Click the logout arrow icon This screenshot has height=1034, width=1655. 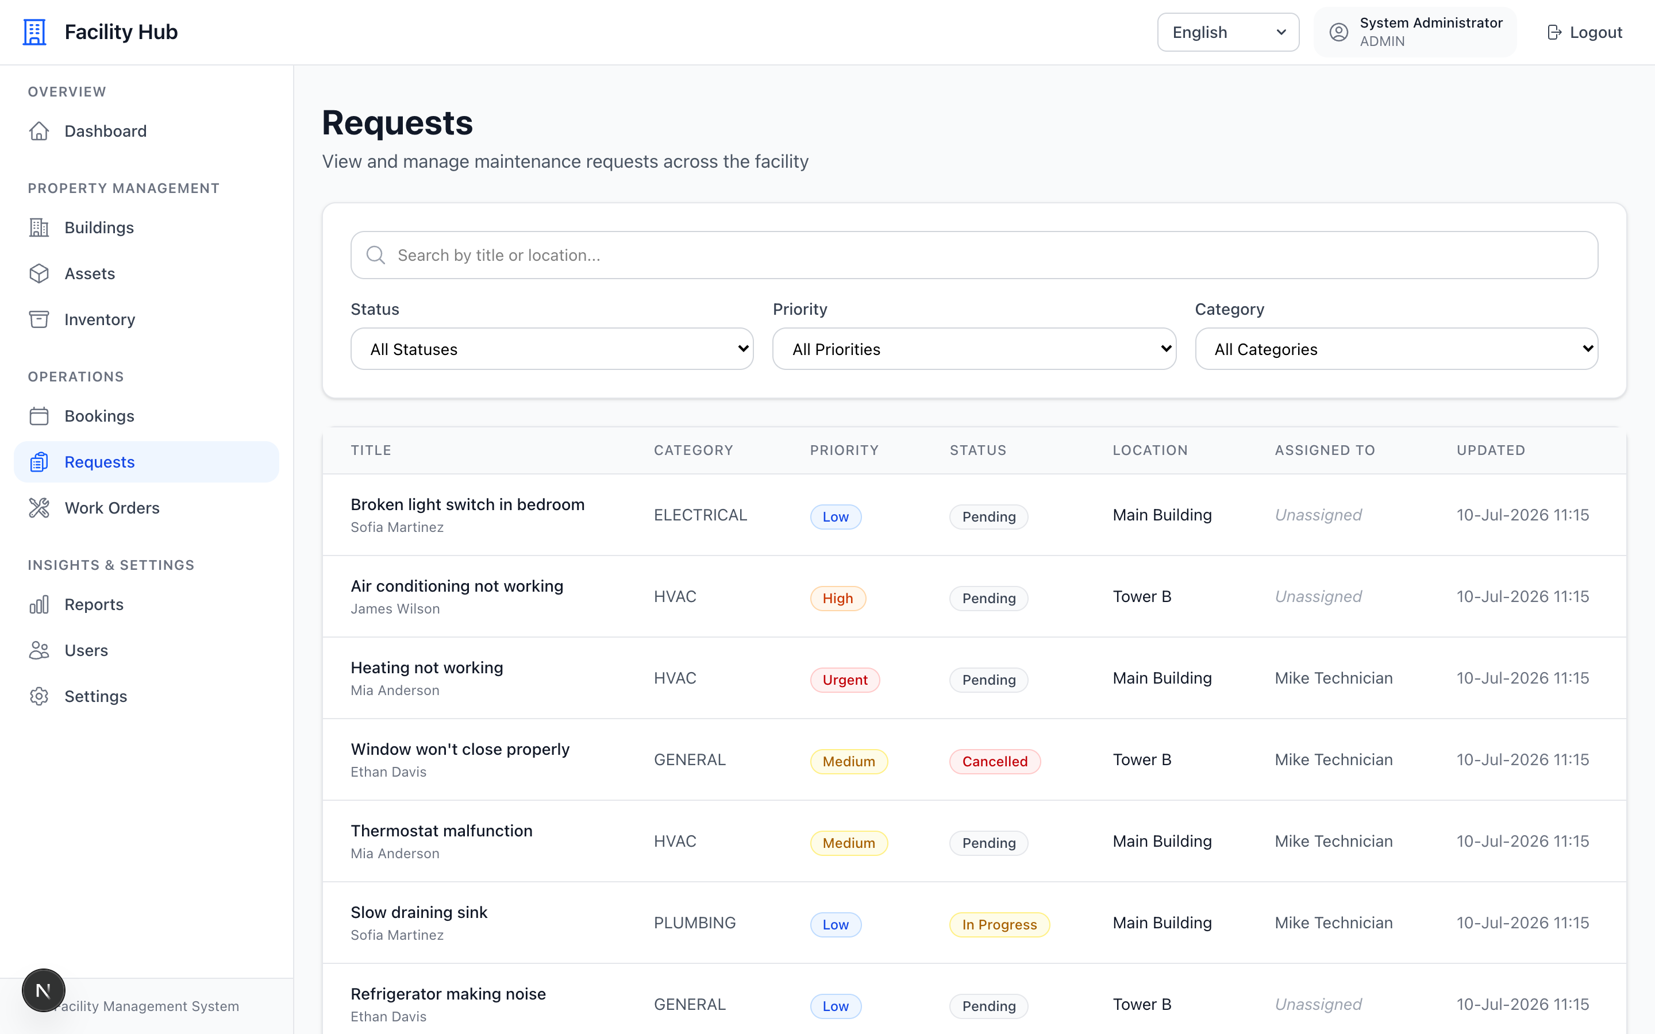1554,32
